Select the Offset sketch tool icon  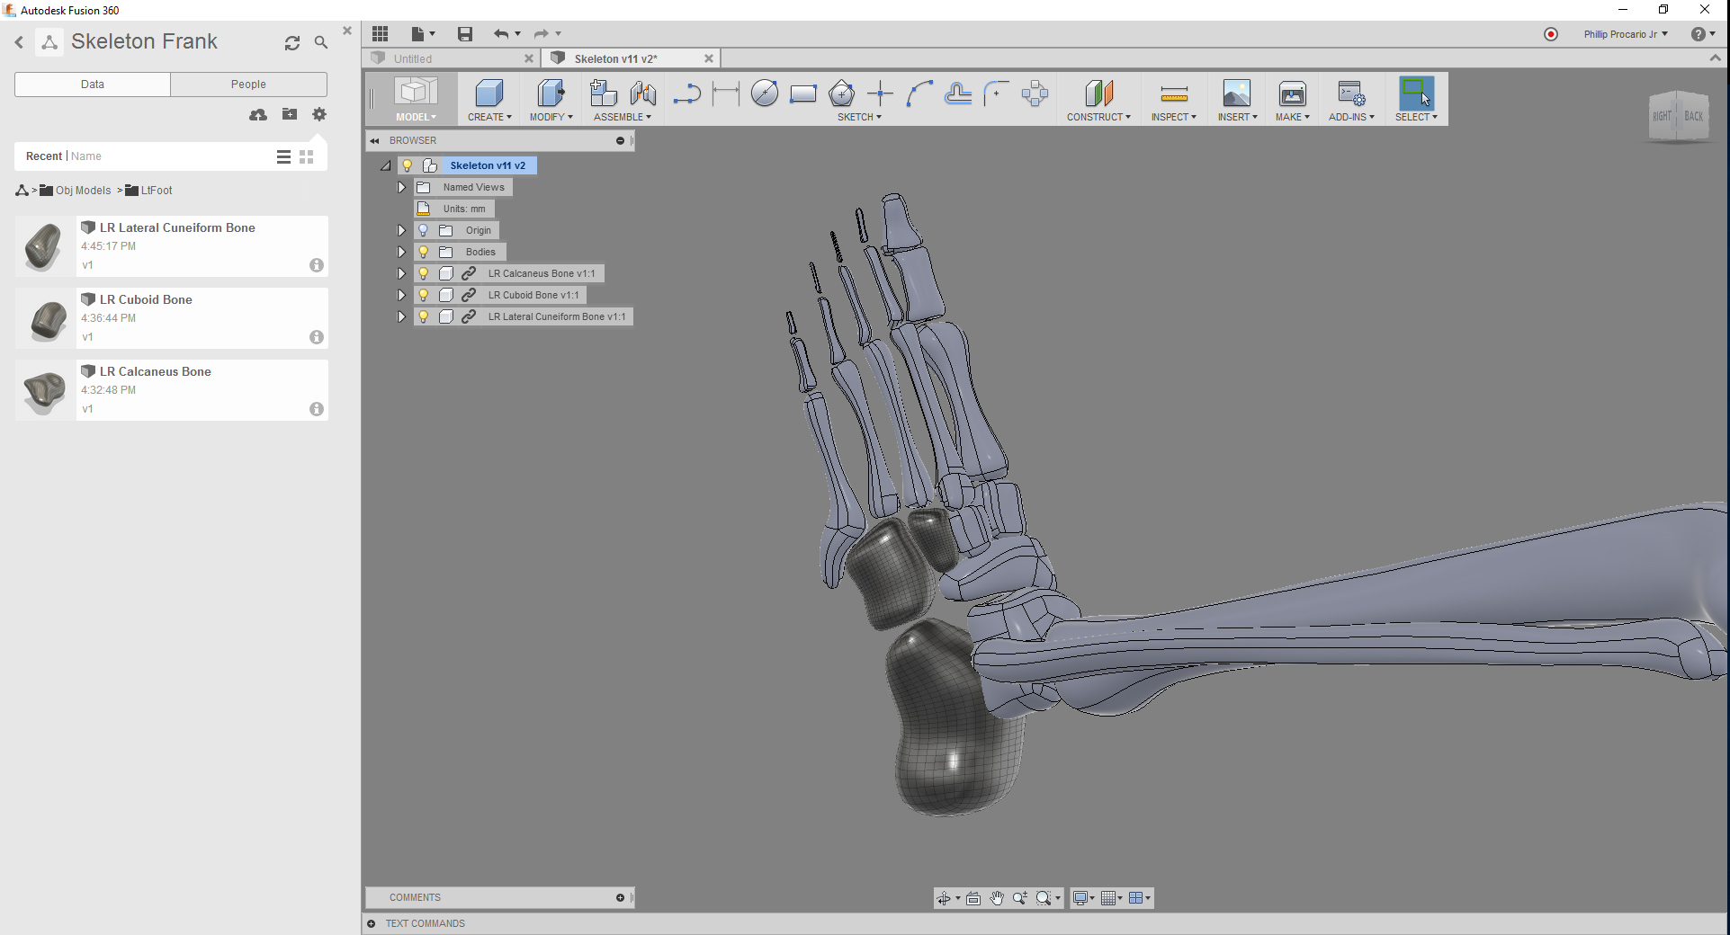[958, 93]
